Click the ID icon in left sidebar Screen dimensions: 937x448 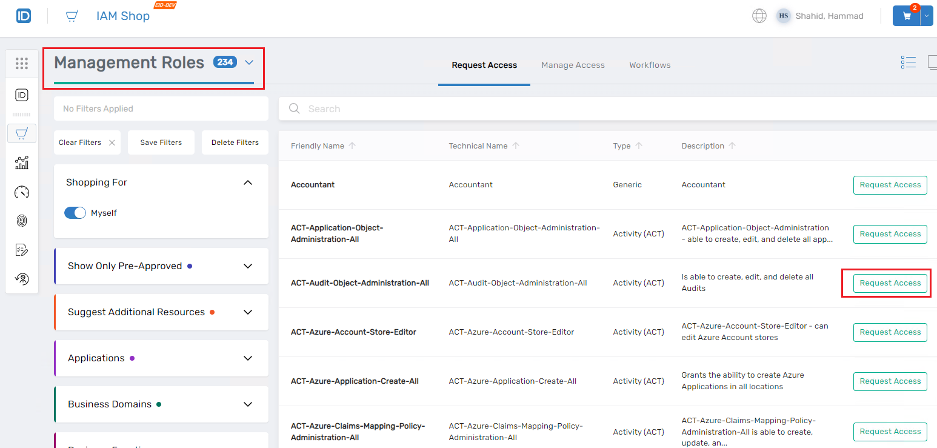[22, 95]
